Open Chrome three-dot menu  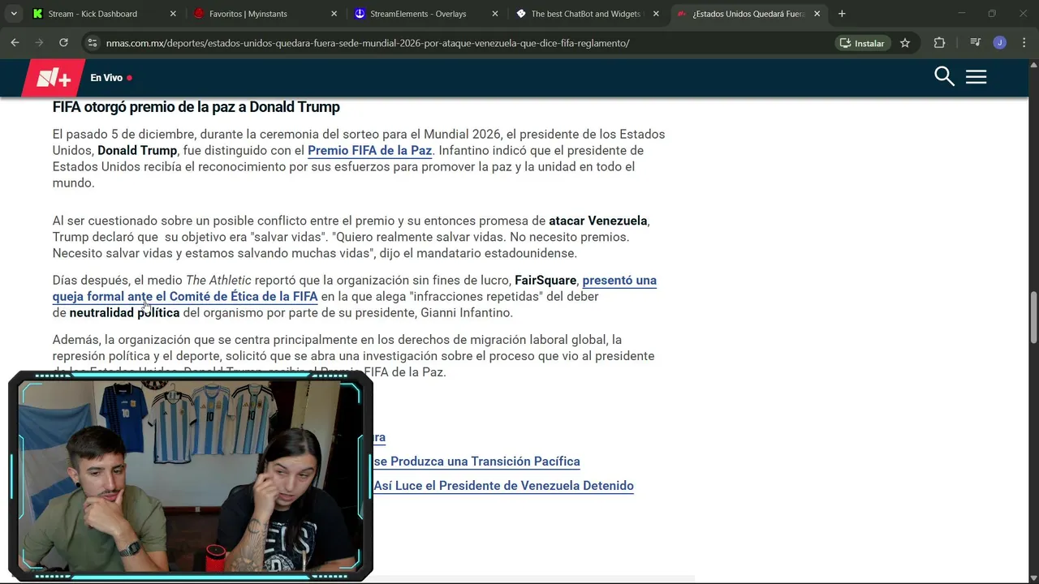1024,43
